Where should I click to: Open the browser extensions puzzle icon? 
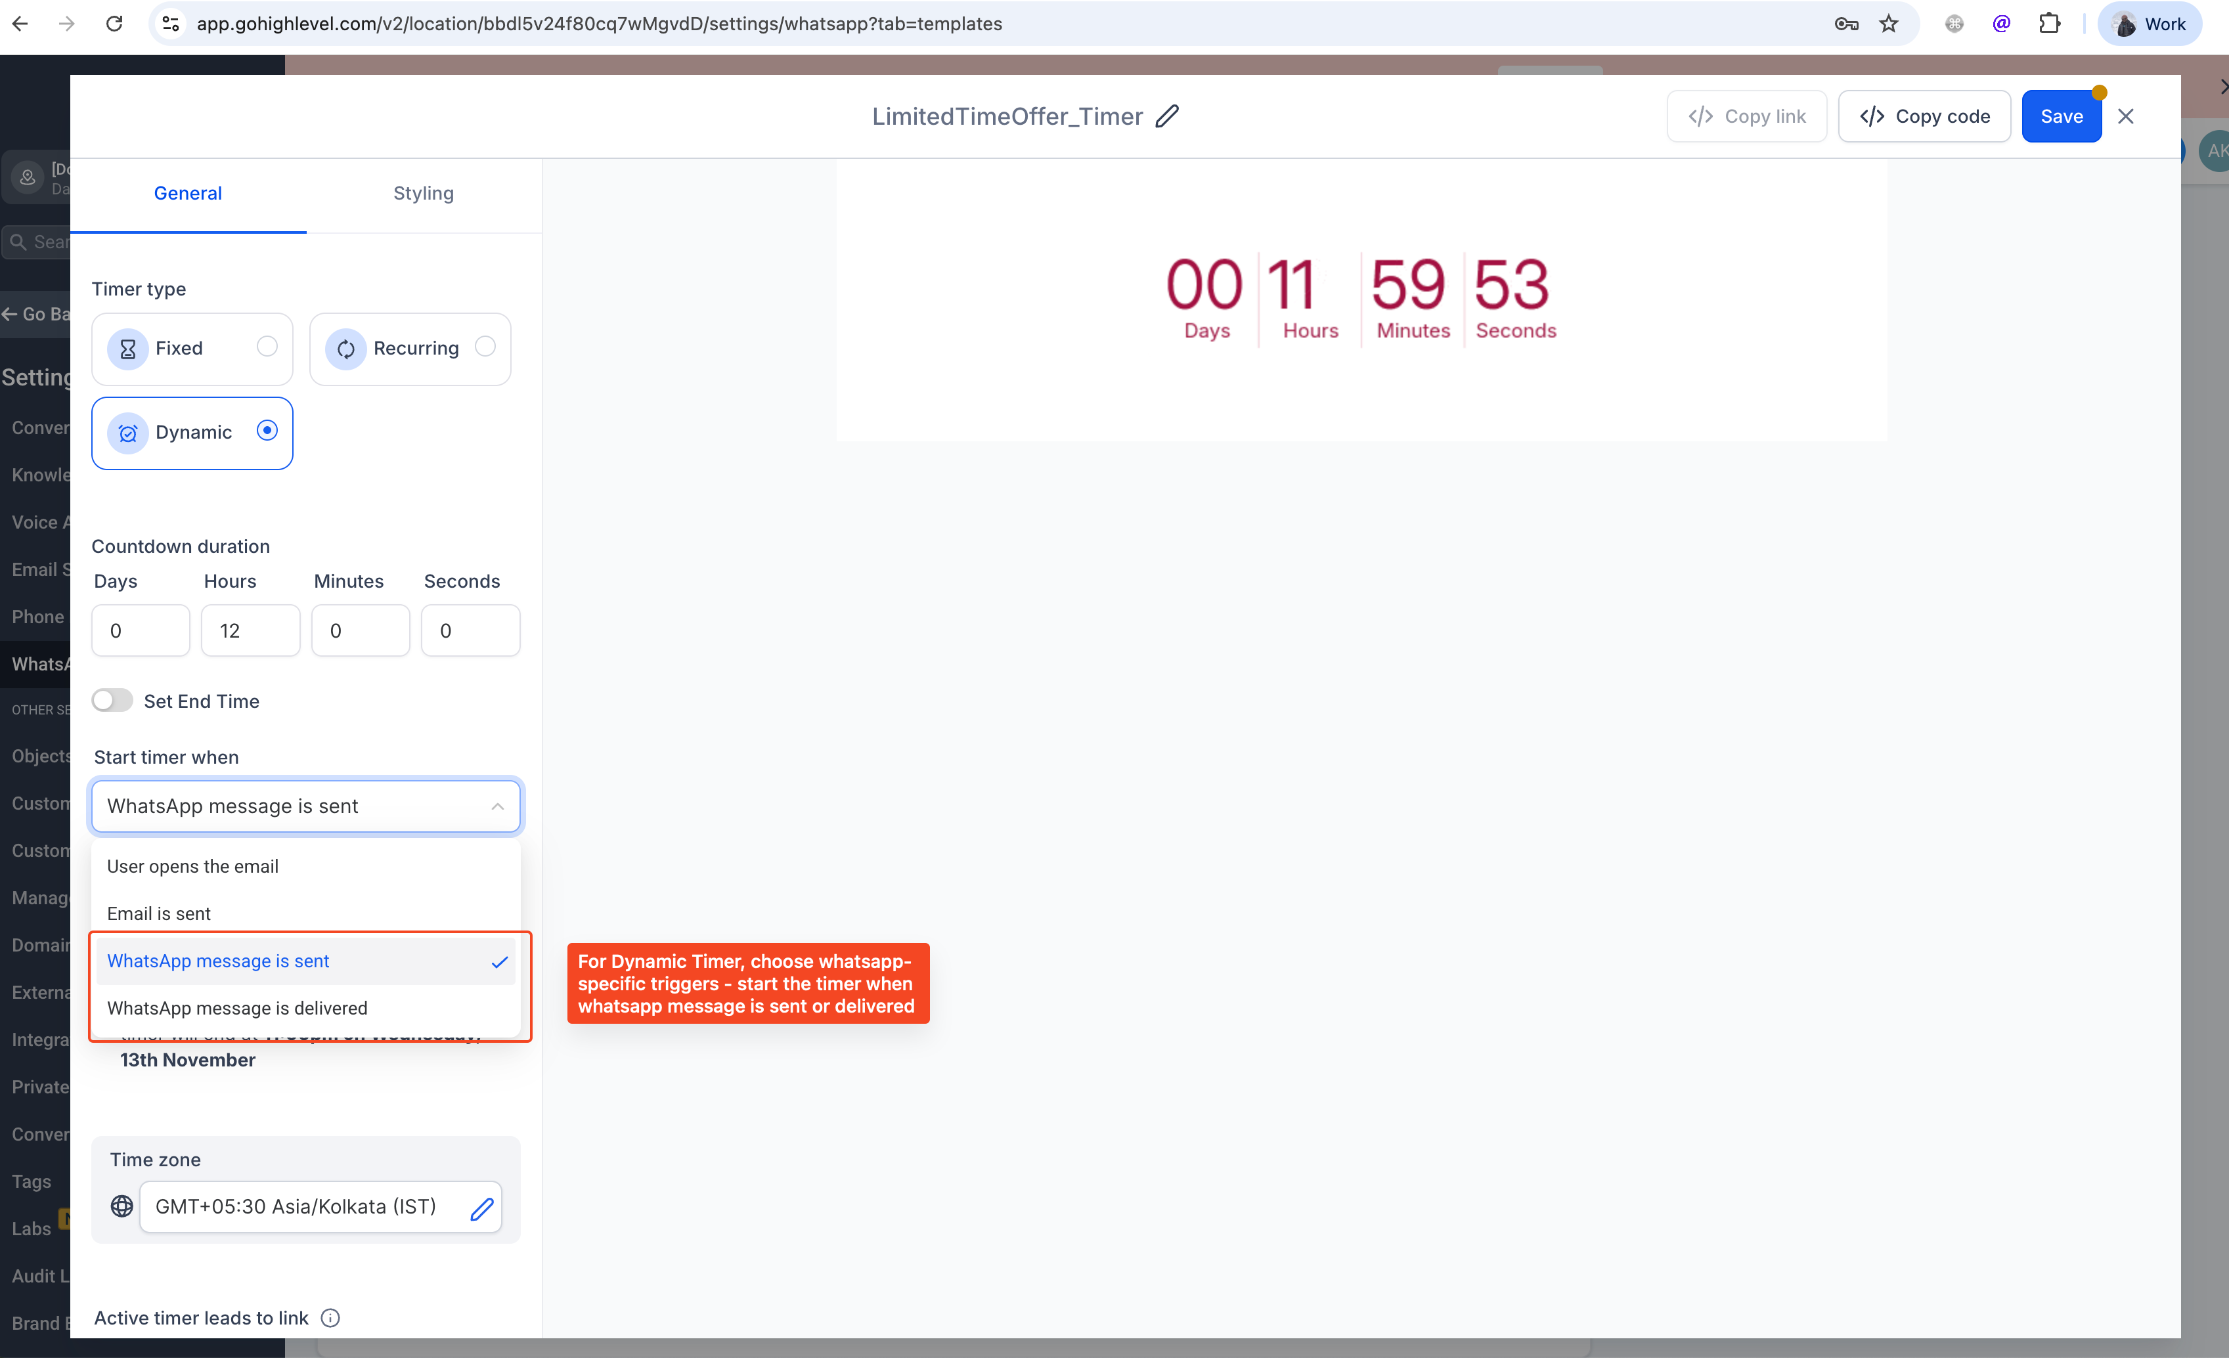tap(2049, 24)
